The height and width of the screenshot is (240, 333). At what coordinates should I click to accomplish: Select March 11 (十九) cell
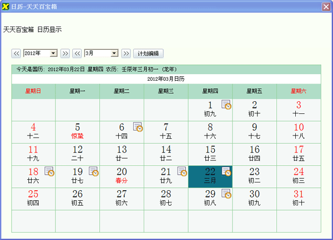(x=33, y=154)
